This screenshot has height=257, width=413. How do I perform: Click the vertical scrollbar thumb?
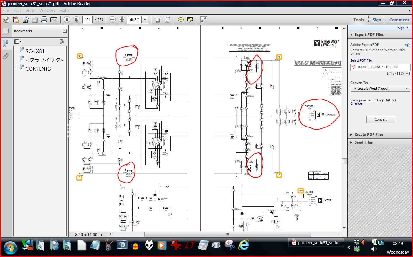(344, 161)
